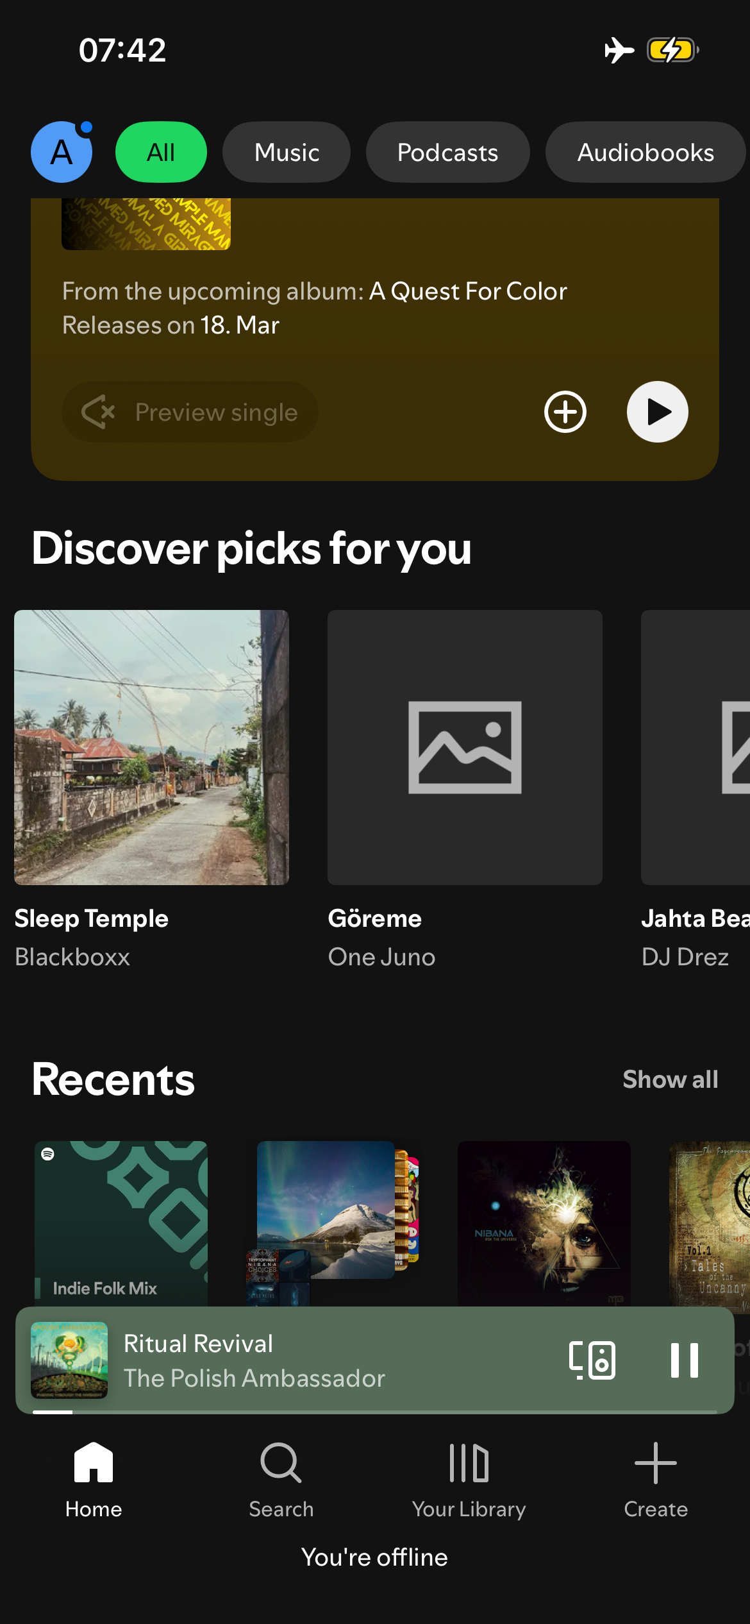The width and height of the screenshot is (750, 1624).
Task: Select the All filter chip
Action: click(x=161, y=153)
